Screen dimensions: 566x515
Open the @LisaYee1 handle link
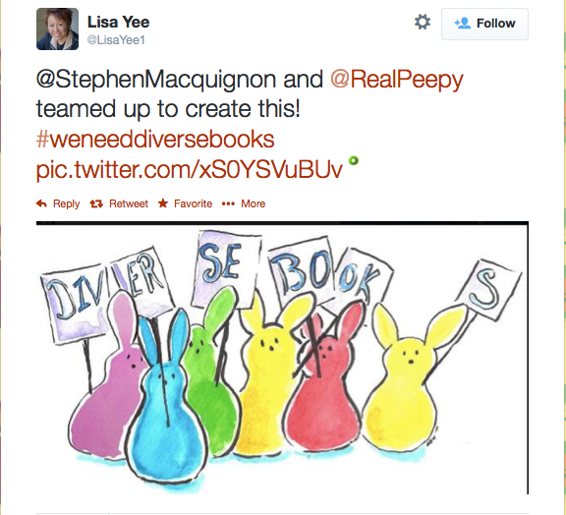click(x=116, y=40)
